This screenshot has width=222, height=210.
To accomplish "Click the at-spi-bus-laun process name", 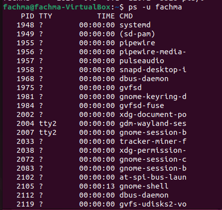I will 153,177.
